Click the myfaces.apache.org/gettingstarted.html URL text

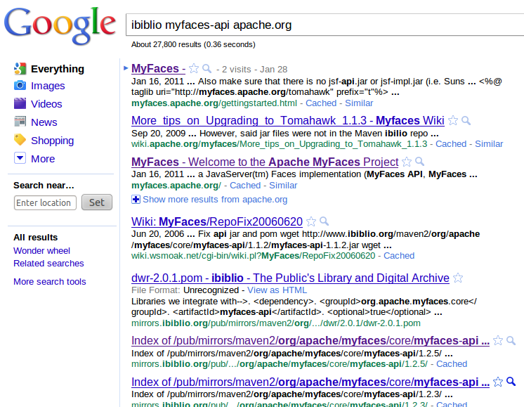click(x=214, y=103)
